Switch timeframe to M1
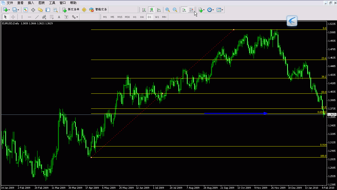The width and height of the screenshot is (337, 190). [105, 17]
